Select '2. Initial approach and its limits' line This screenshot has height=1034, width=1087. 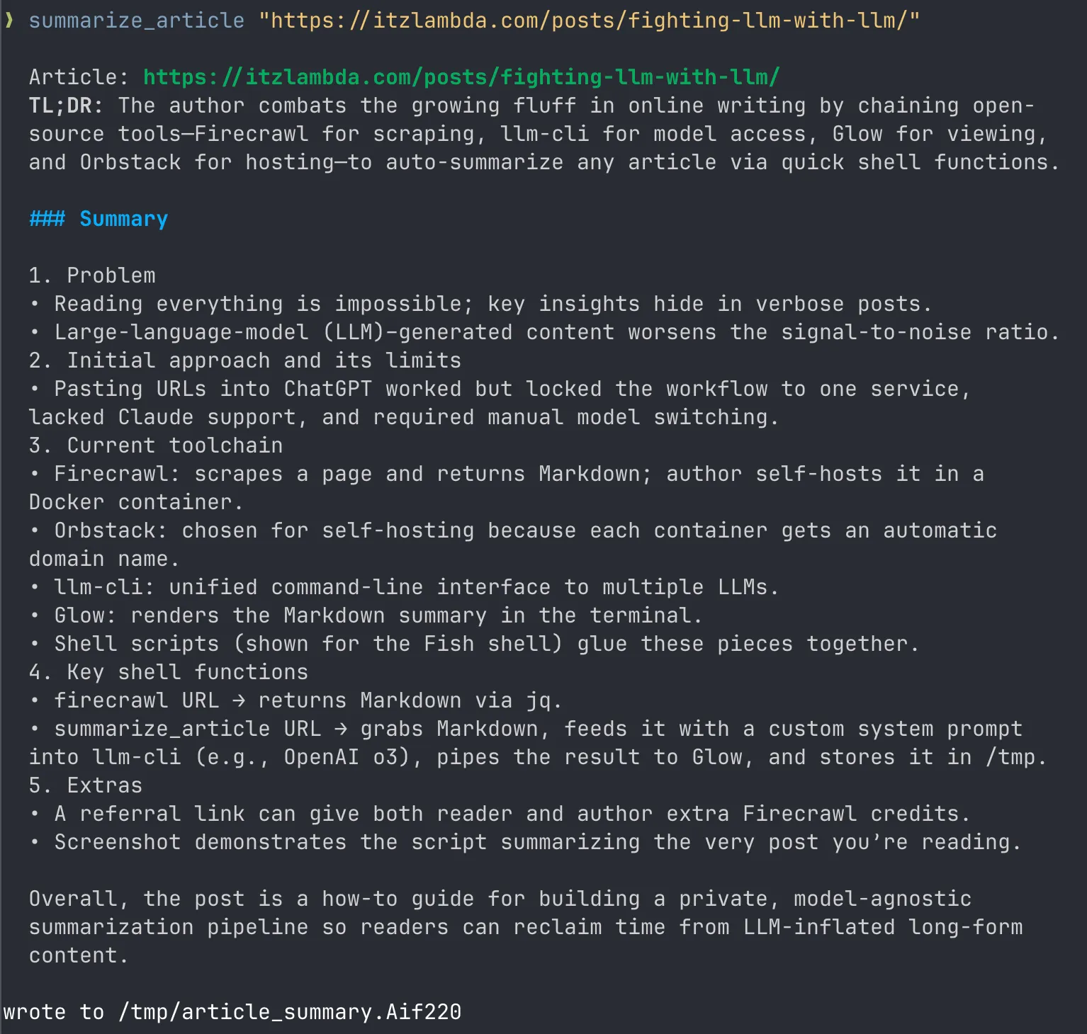click(x=245, y=360)
